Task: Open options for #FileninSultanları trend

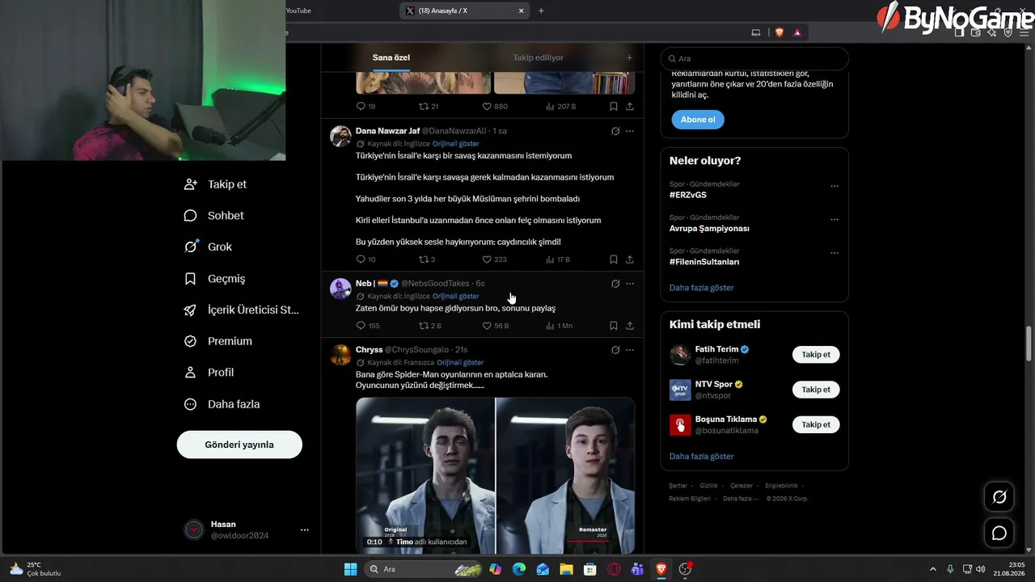Action: [834, 253]
